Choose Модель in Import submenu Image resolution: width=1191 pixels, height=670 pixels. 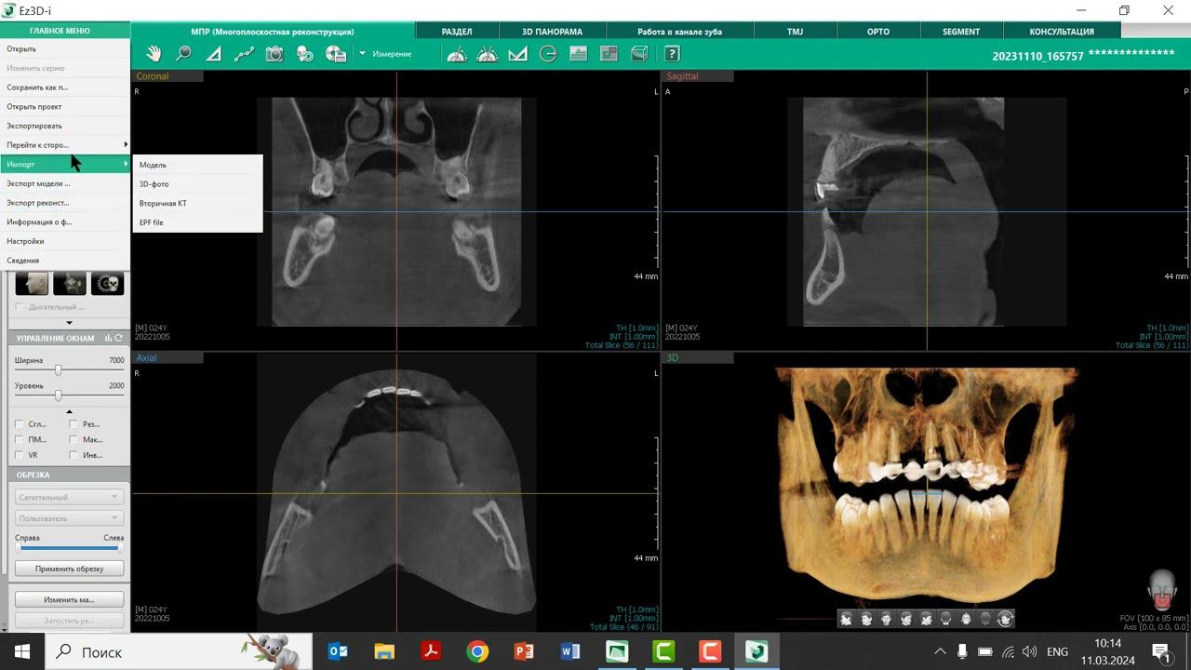pyautogui.click(x=197, y=165)
